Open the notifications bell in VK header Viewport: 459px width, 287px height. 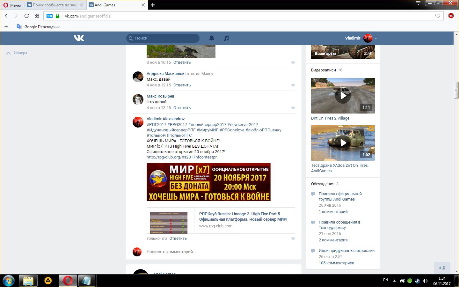click(212, 38)
